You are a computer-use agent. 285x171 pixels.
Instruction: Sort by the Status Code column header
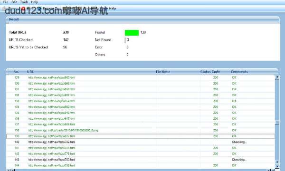[210, 72]
